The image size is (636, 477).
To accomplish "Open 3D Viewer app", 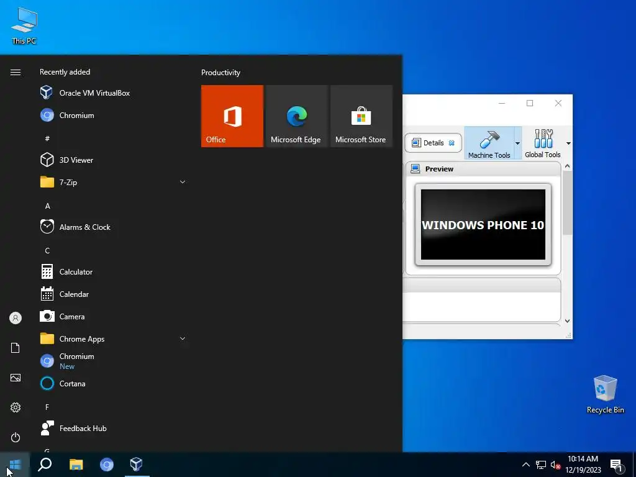I will pyautogui.click(x=114, y=160).
